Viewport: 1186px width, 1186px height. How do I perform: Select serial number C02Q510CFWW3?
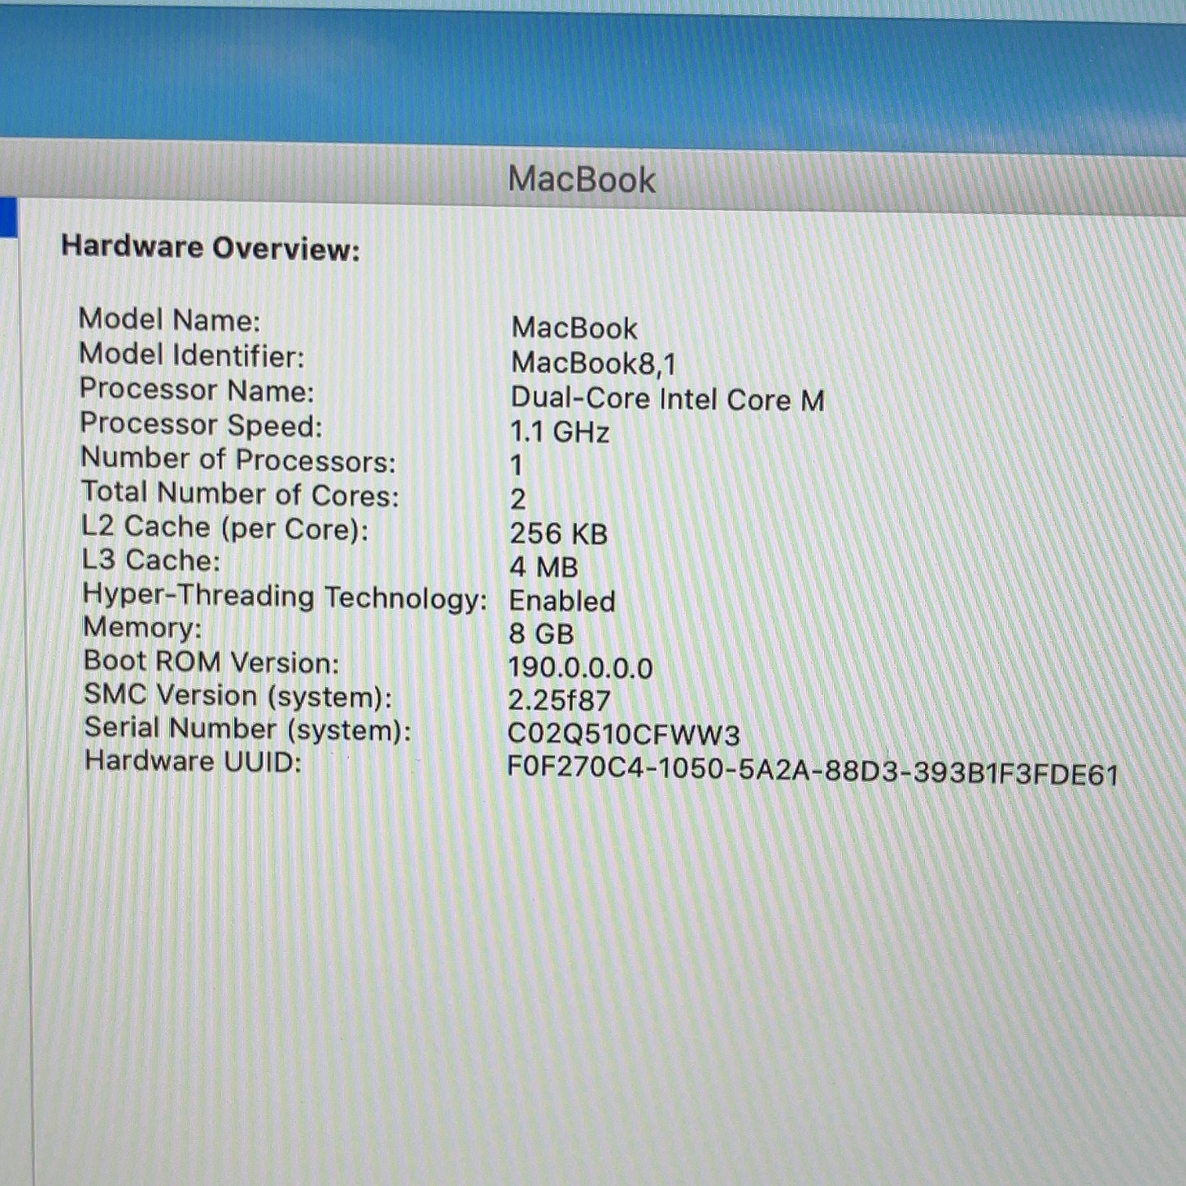pos(624,734)
